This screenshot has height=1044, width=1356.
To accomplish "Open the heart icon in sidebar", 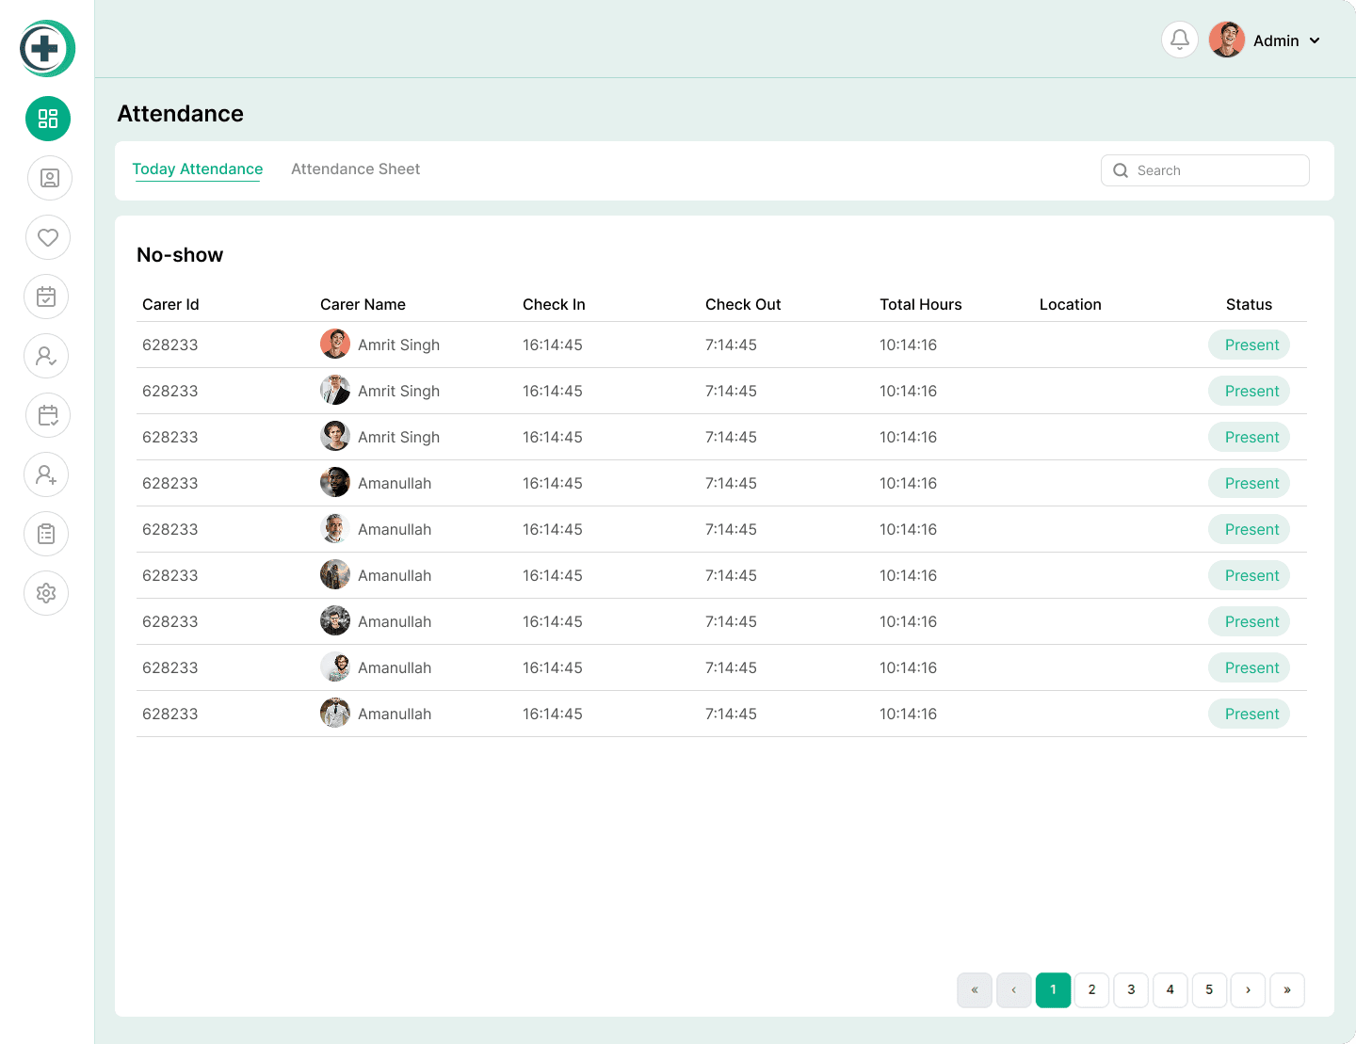I will pos(48,237).
